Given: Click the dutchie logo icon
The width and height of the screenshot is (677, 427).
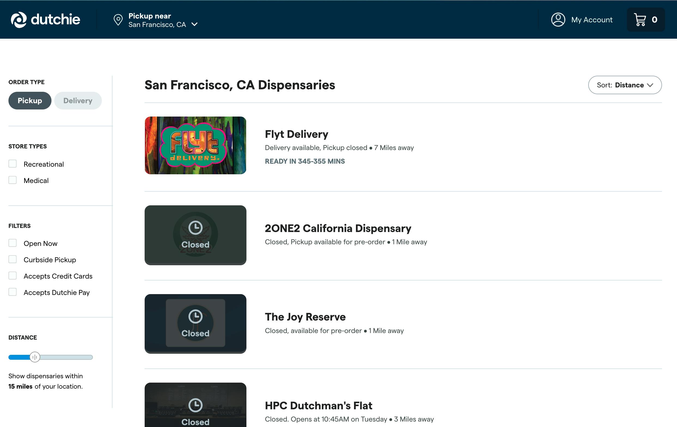Looking at the screenshot, I should pyautogui.click(x=19, y=20).
